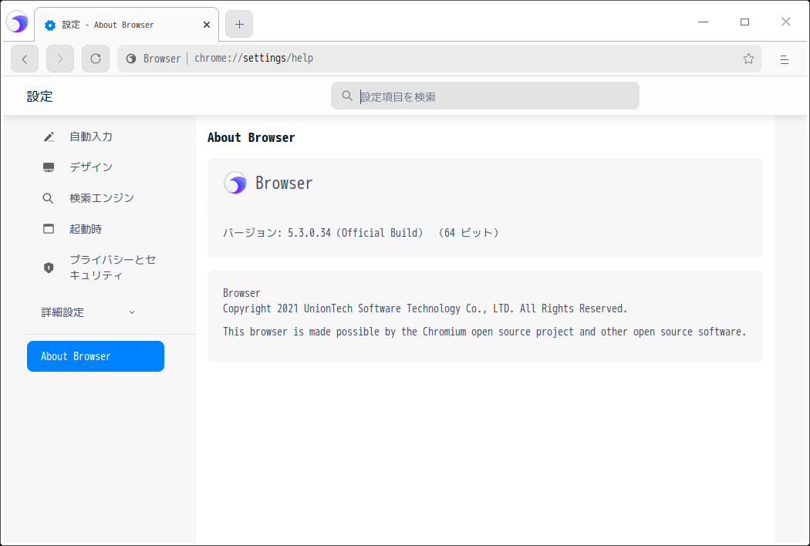810x546 pixels.
Task: Open 起動時 settings section
Action: pos(86,229)
